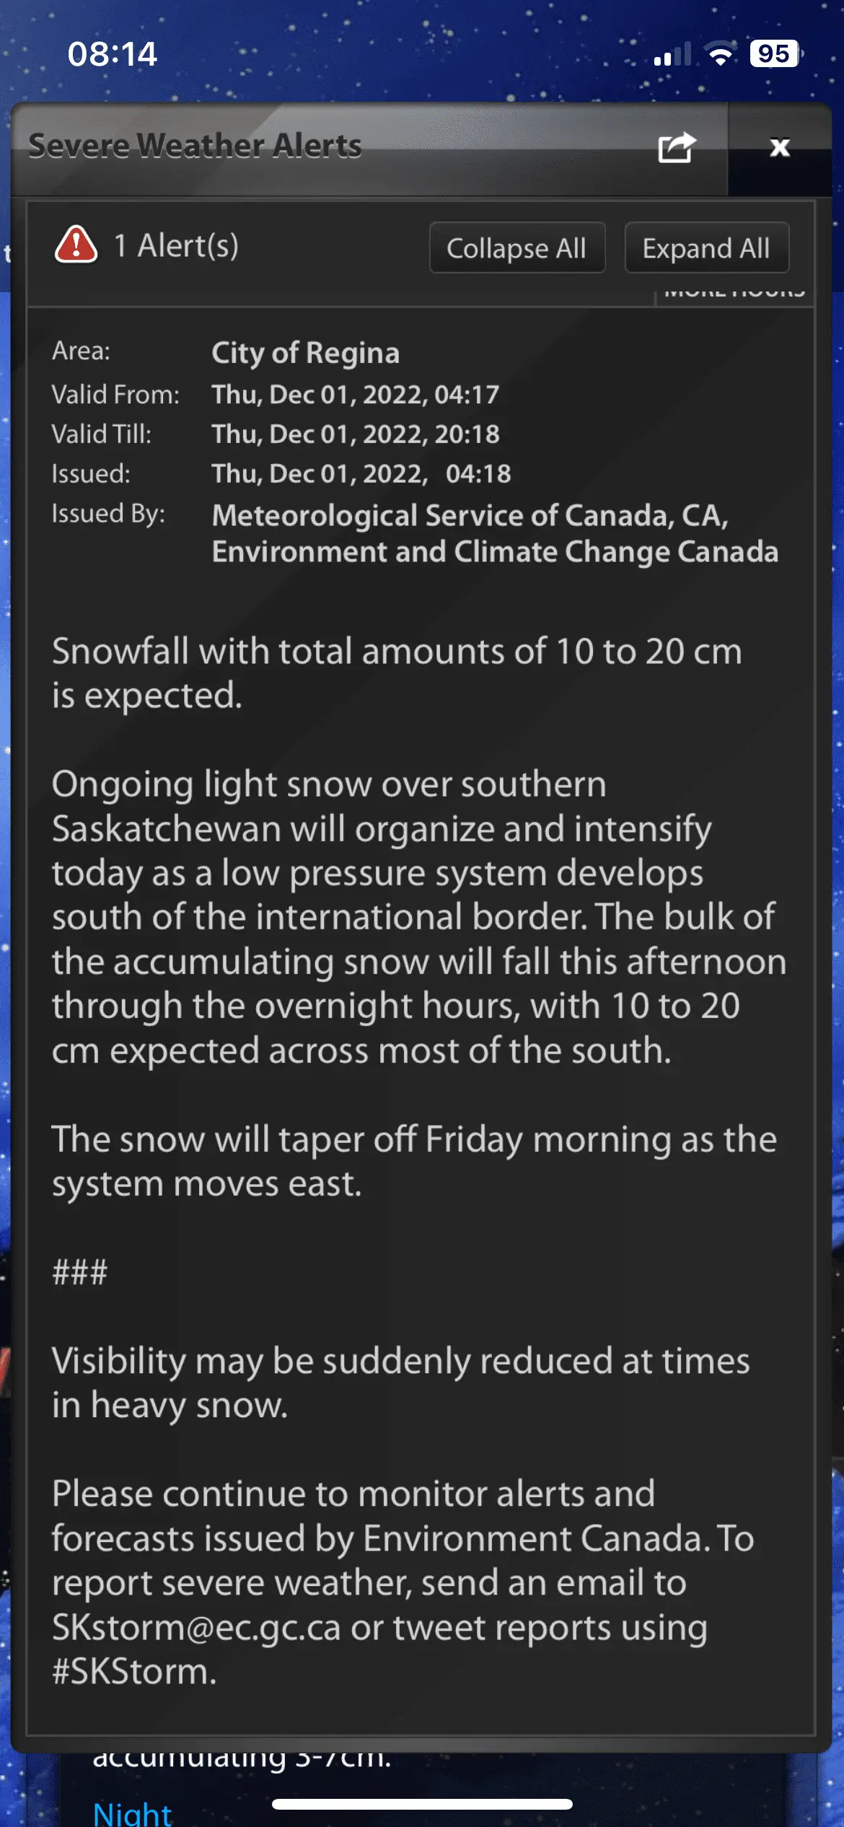The height and width of the screenshot is (1827, 844).
Task: Tap the home indicator bar
Action: click(x=422, y=1804)
